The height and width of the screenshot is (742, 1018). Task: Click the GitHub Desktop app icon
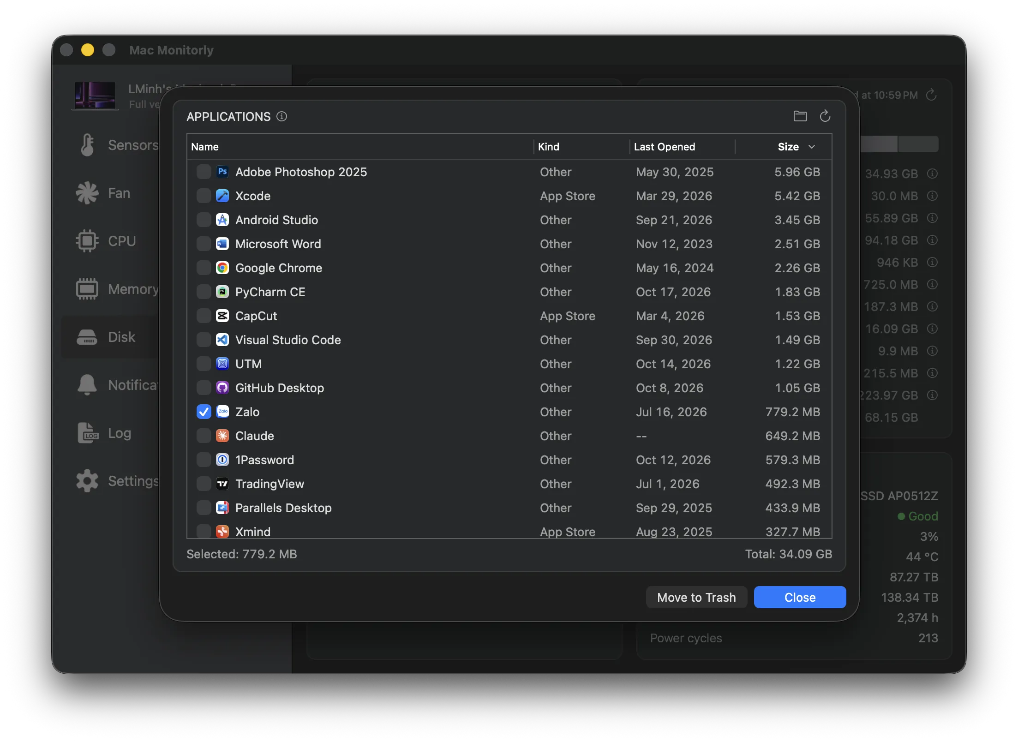pyautogui.click(x=222, y=388)
